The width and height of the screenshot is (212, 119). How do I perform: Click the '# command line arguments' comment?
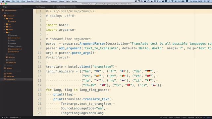point(68,39)
